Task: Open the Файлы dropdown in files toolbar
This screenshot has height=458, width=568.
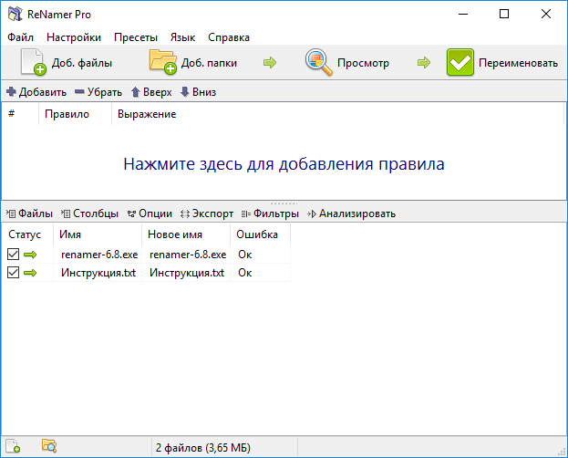Action: (x=29, y=213)
